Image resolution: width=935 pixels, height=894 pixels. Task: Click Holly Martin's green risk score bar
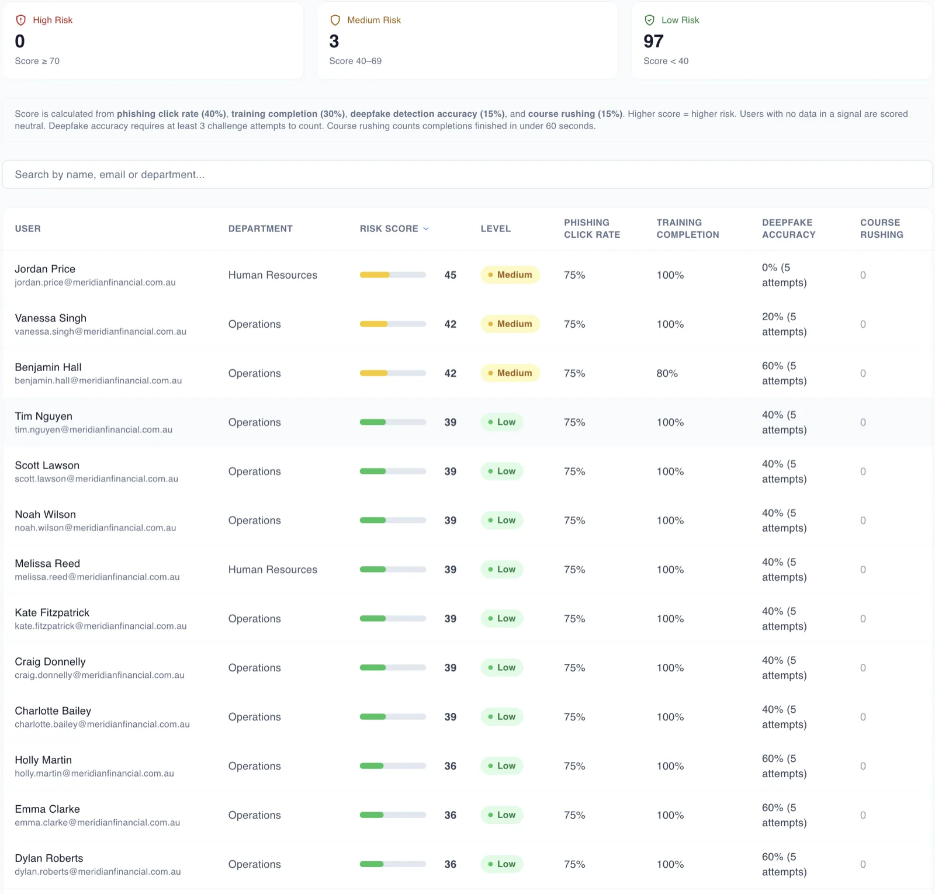[393, 765]
